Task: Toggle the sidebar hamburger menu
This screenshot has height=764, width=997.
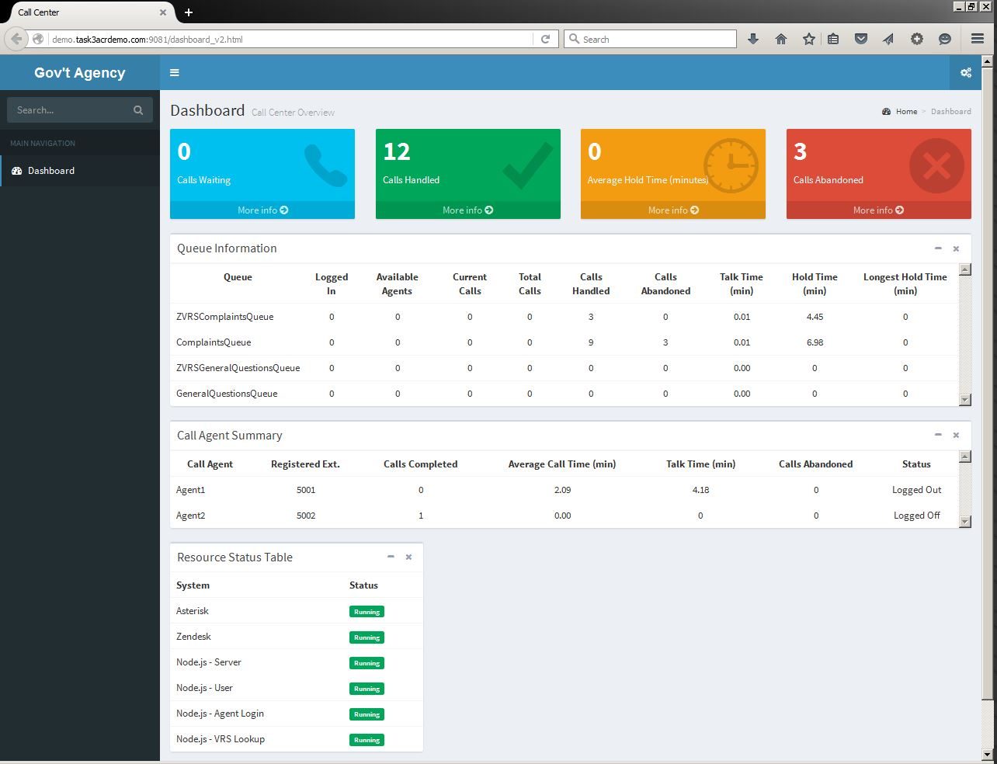Action: coord(175,73)
